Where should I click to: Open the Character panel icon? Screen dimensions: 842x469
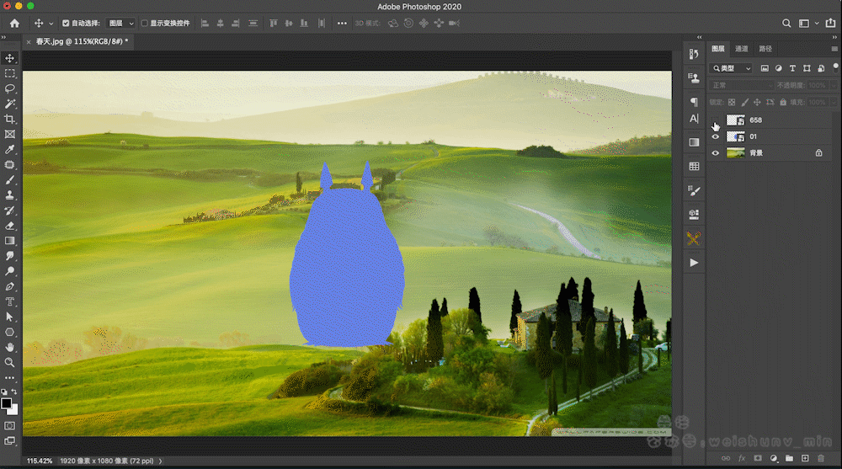(x=694, y=119)
